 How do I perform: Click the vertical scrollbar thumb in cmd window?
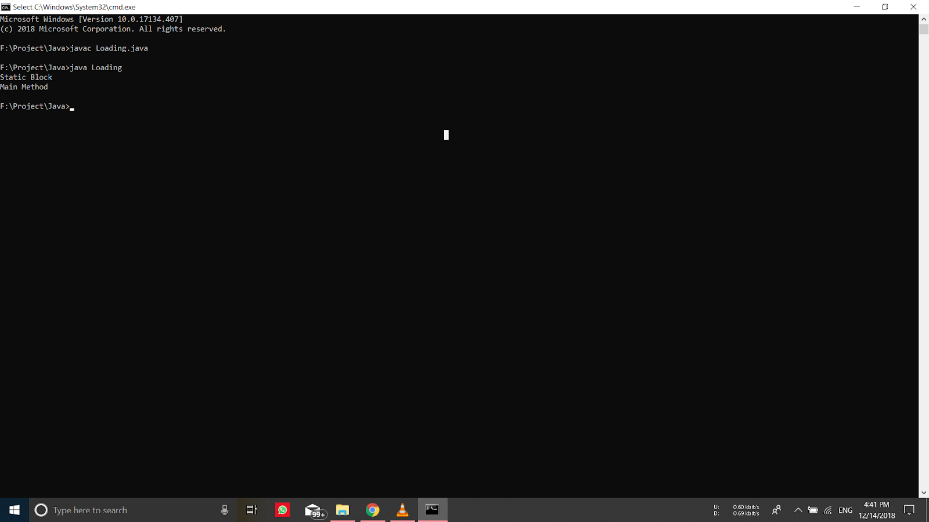point(924,30)
